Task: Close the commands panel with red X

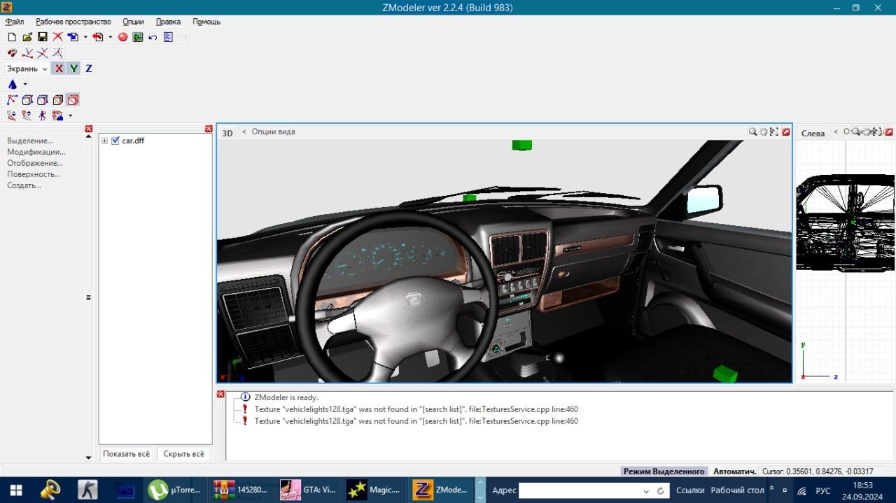Action: coord(89,129)
